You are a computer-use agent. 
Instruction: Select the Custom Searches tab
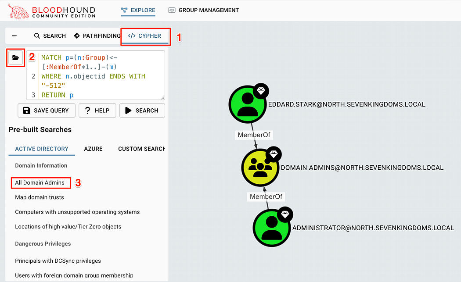tap(141, 149)
